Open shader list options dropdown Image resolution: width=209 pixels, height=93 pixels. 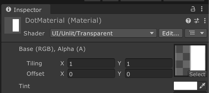[x=196, y=33]
